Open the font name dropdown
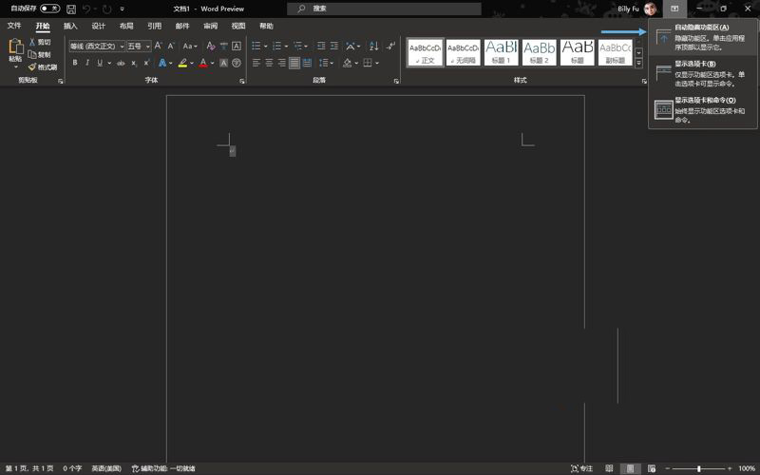760x475 pixels. coord(121,46)
